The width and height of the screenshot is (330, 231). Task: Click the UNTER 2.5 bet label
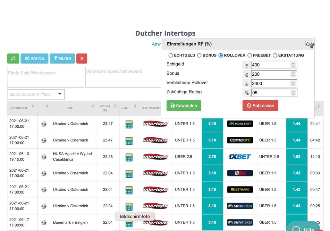[x=269, y=157]
